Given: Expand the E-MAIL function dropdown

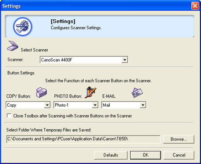Looking at the screenshot, I should (143, 105).
